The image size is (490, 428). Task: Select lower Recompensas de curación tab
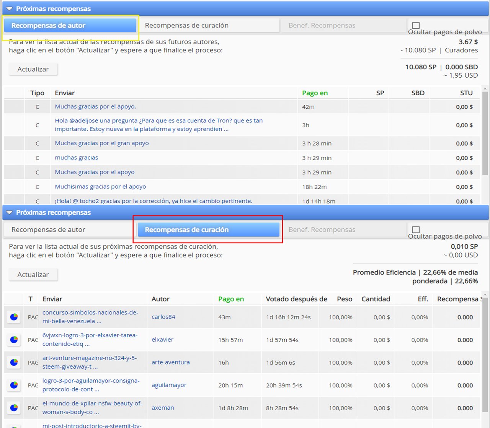point(209,230)
